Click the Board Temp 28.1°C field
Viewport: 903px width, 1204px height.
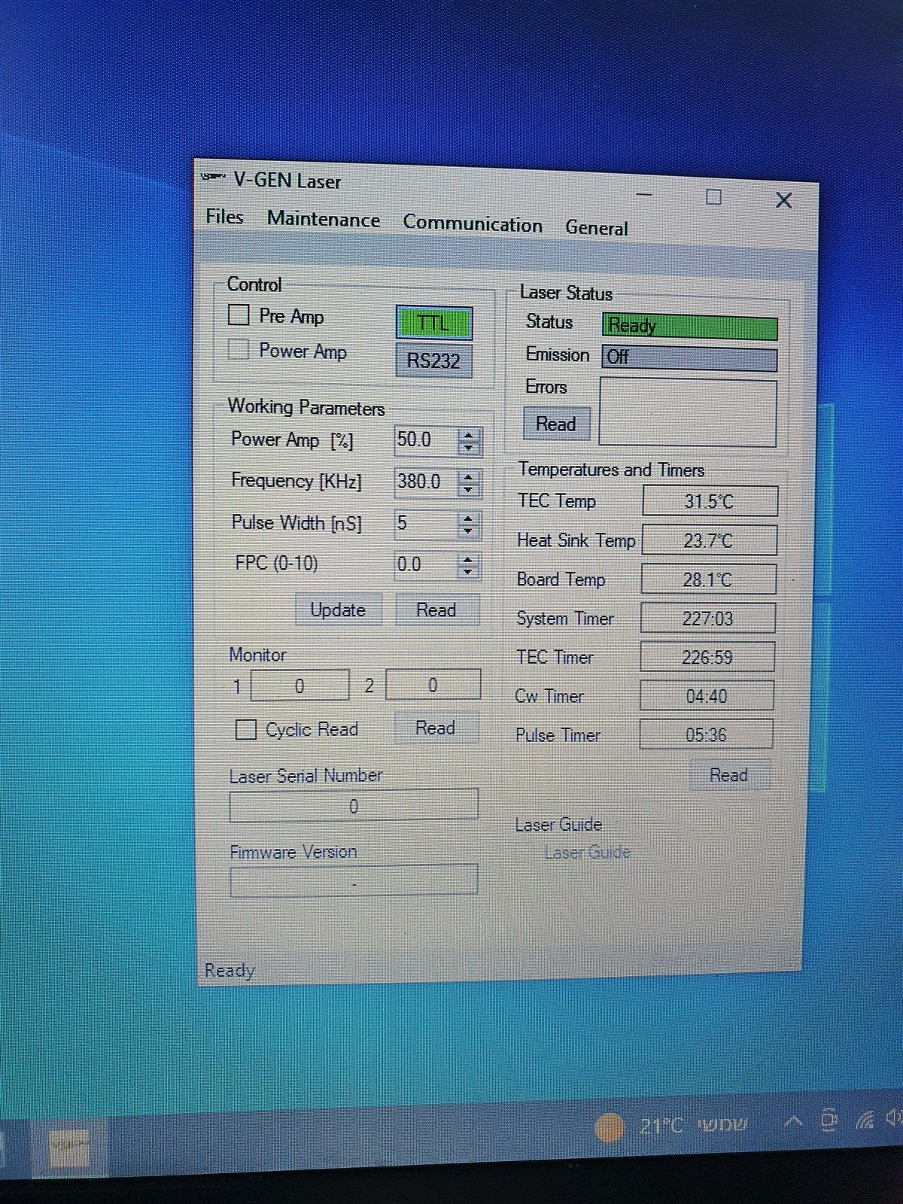click(708, 579)
